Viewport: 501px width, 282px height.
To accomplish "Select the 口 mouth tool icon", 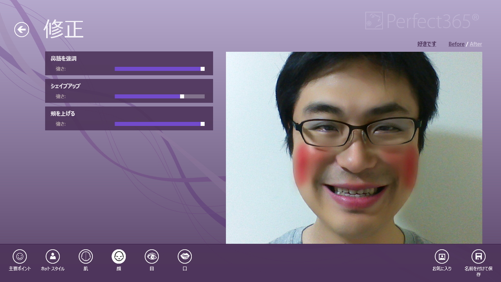I will [184, 257].
